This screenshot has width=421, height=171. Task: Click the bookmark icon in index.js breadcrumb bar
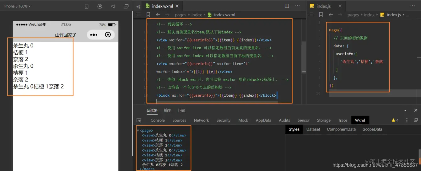point(321,14)
